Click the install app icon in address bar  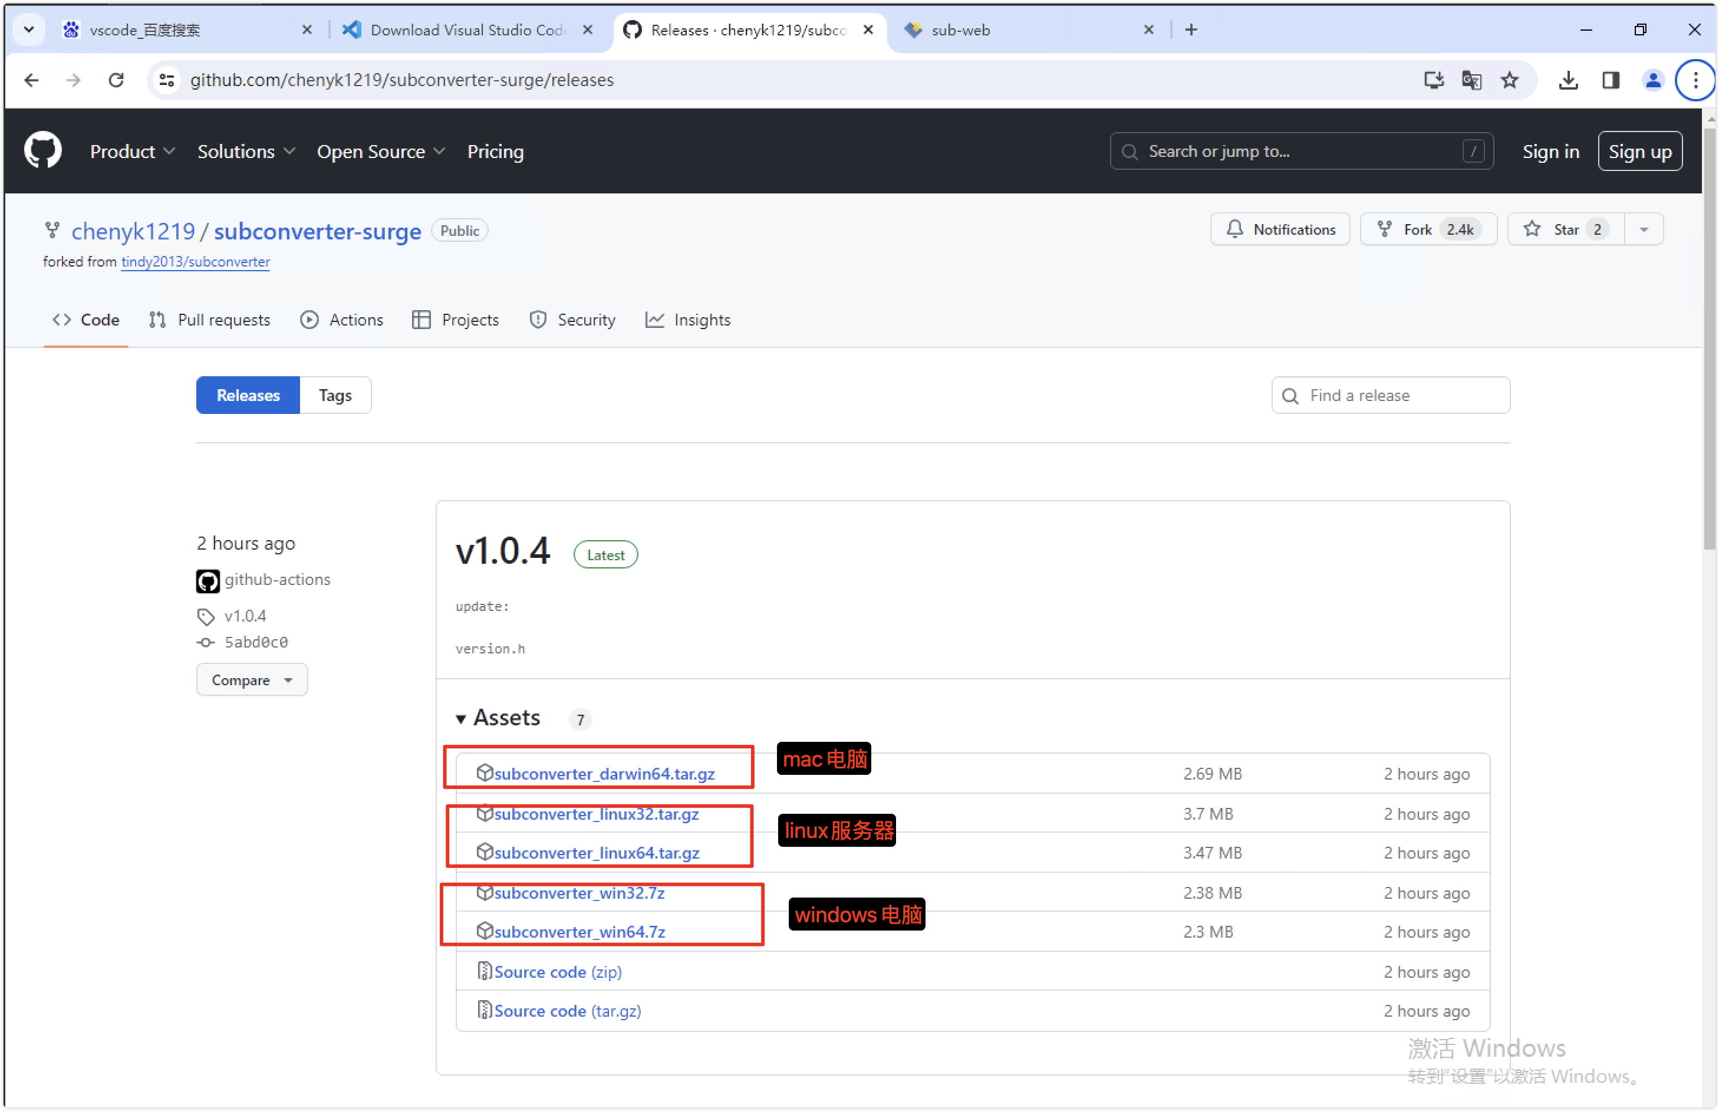point(1434,80)
